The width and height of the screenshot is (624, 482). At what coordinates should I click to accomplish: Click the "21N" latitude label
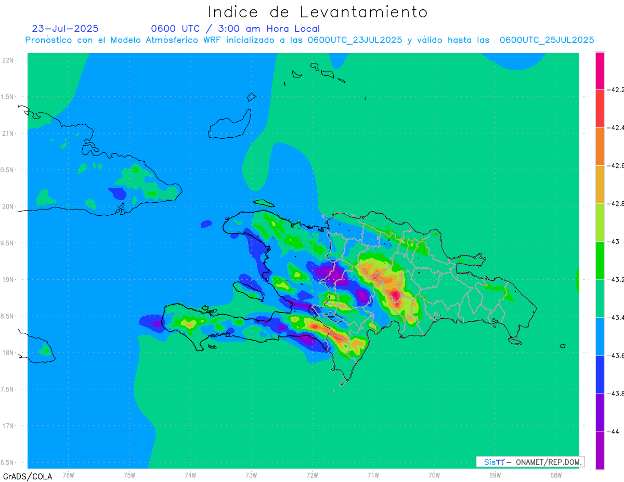point(8,133)
